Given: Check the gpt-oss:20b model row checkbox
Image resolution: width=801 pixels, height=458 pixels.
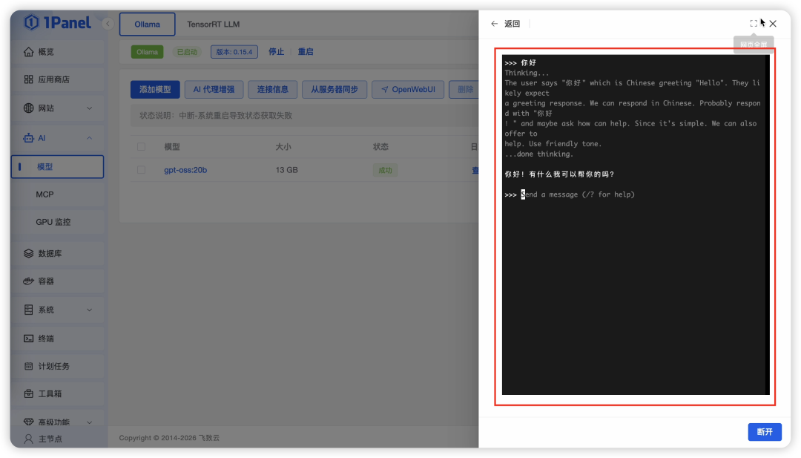Looking at the screenshot, I should 142,170.
